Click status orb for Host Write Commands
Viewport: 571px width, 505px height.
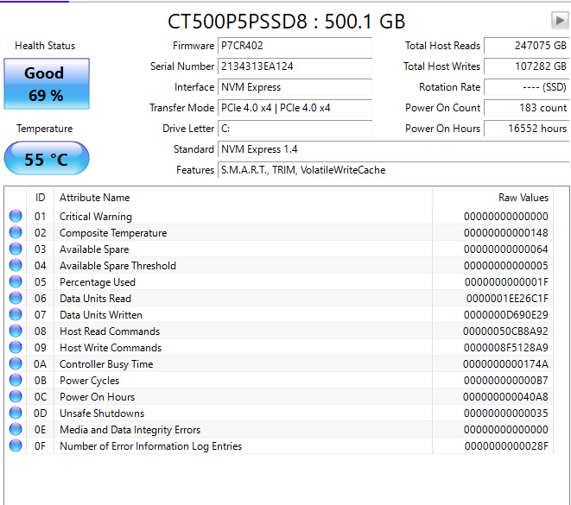tap(16, 347)
